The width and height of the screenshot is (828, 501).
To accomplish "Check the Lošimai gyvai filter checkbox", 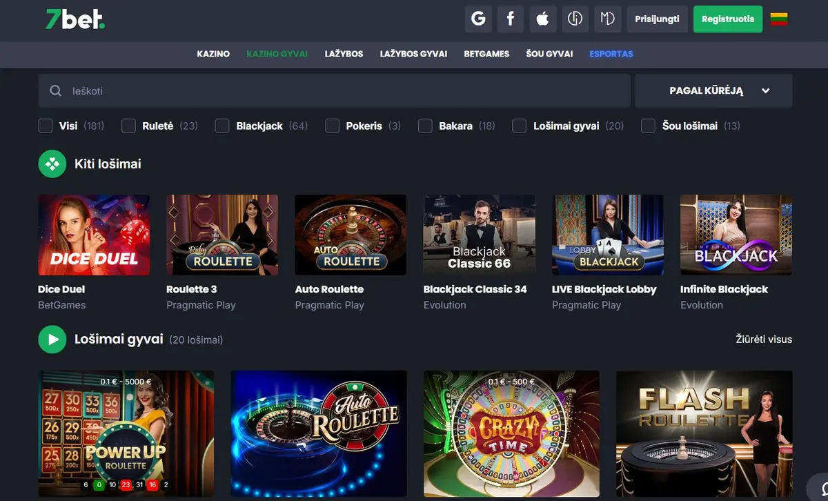I will pyautogui.click(x=520, y=126).
